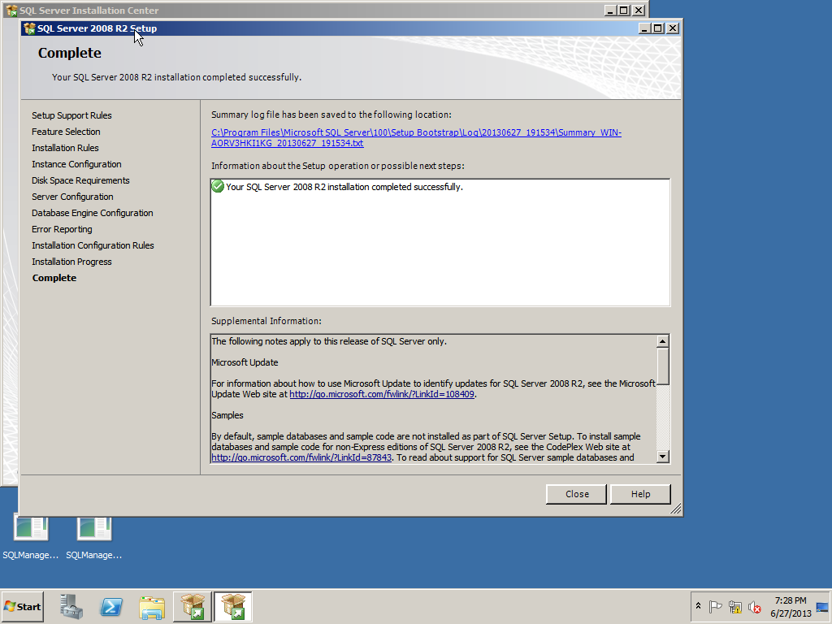The width and height of the screenshot is (832, 624).
Task: Switch to second SQL Server setup taskbar icon
Action: pos(233,606)
